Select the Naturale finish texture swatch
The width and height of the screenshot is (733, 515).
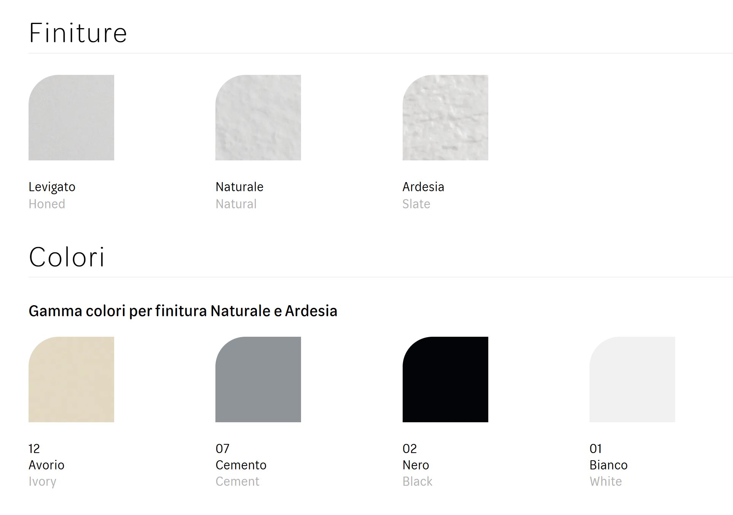pos(258,117)
